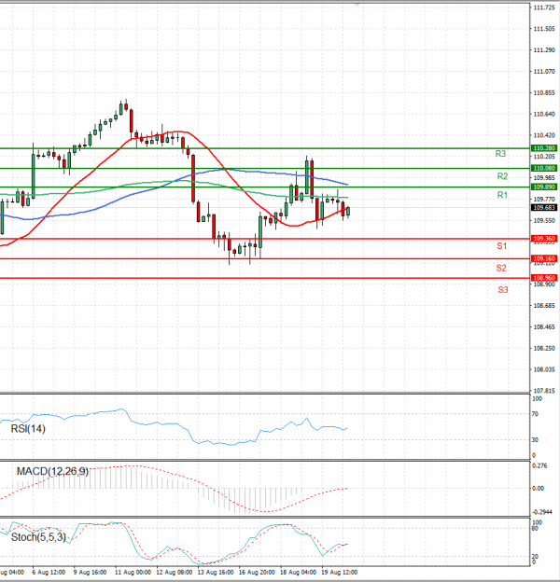
Task: Click the S1 support label
Action: [x=502, y=245]
